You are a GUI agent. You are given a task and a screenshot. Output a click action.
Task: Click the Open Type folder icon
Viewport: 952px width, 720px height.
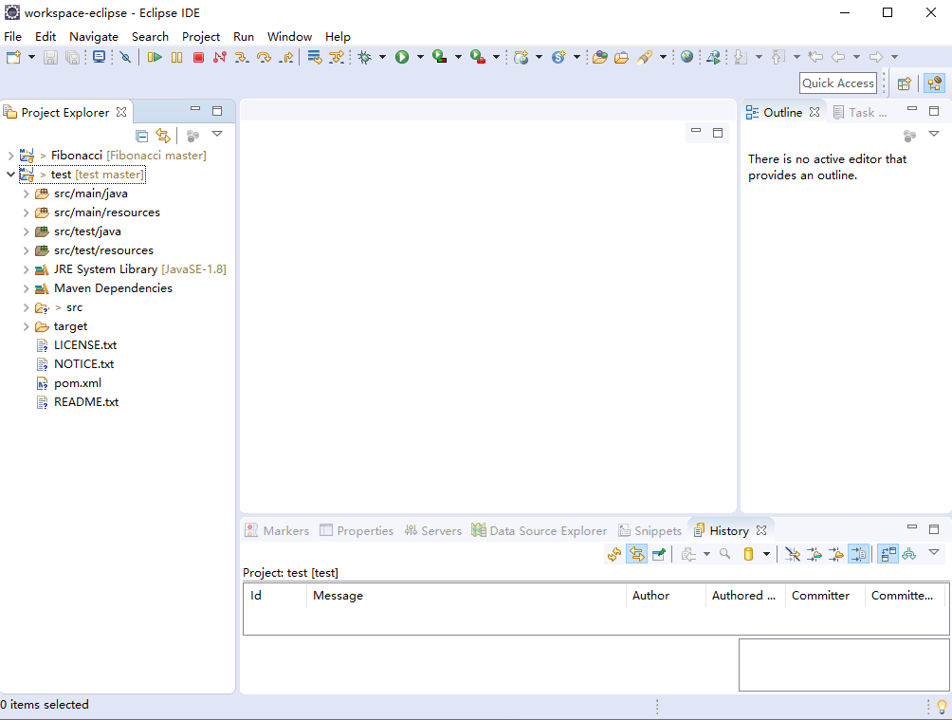point(600,57)
